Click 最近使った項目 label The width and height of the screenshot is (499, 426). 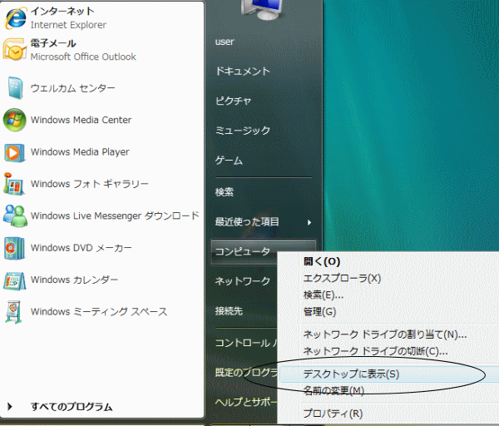coord(247,221)
